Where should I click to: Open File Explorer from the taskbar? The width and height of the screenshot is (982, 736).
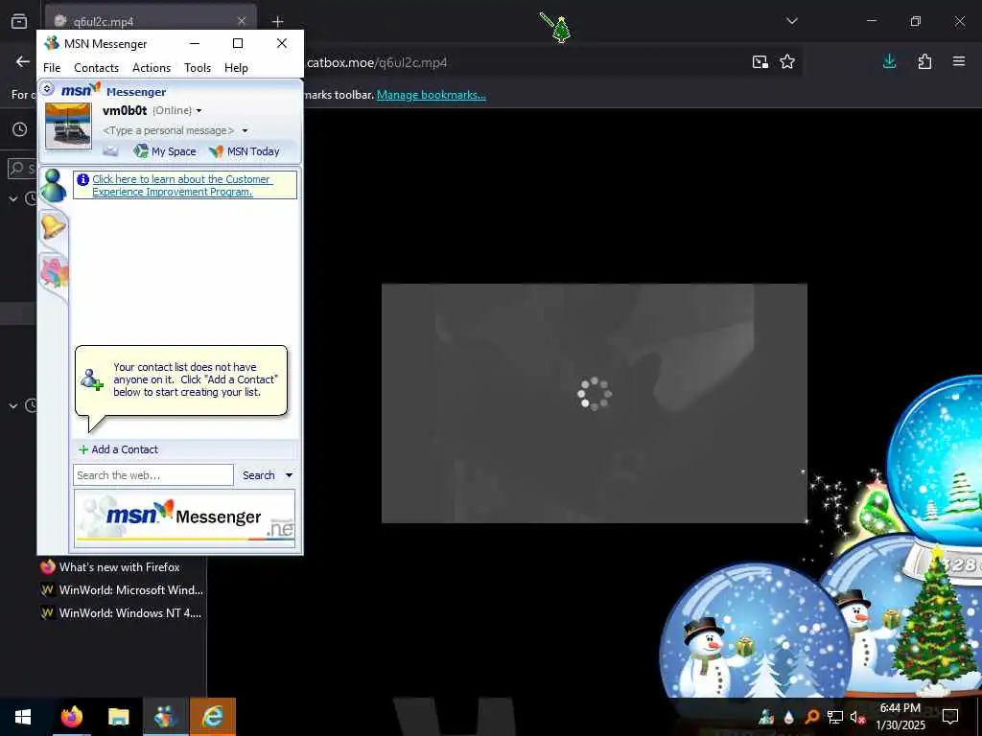click(x=118, y=717)
